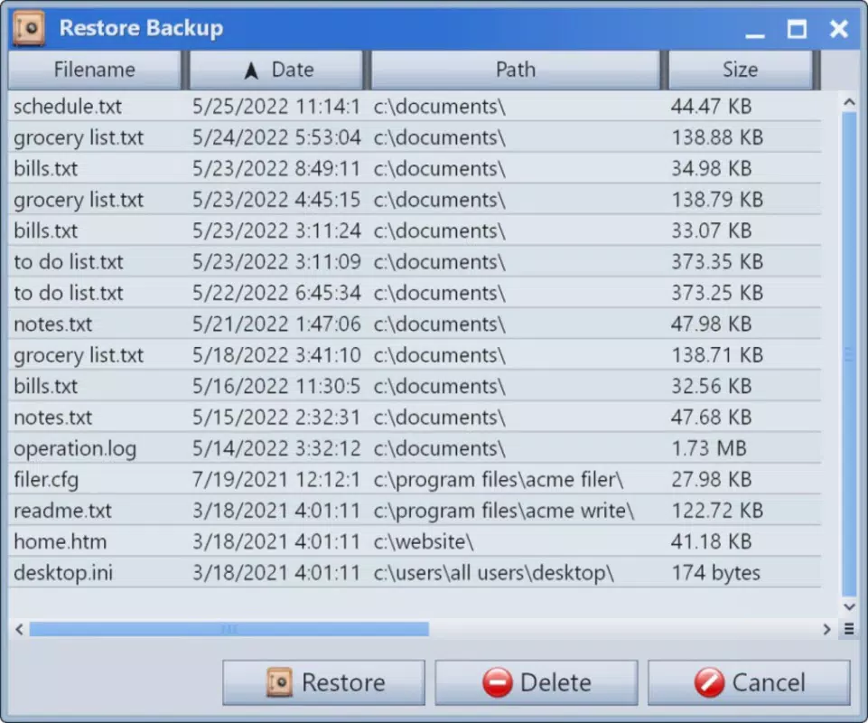The width and height of the screenshot is (868, 723).
Task: Click the 122.72 KB size cell
Action: [717, 511]
